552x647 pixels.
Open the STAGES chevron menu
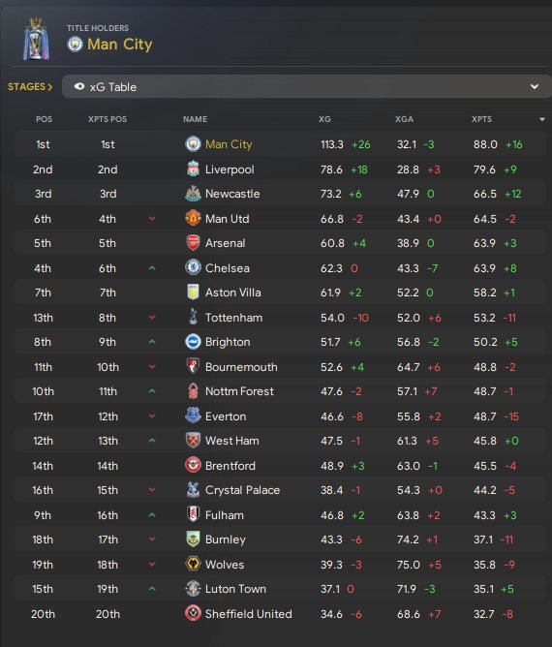click(30, 86)
